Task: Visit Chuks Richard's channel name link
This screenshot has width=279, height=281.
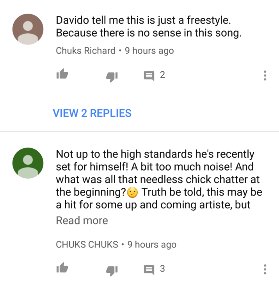Action: (86, 50)
